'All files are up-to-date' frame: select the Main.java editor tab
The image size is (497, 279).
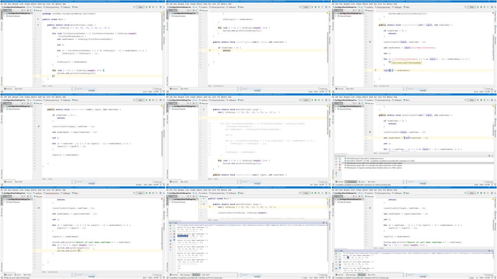coord(39,196)
